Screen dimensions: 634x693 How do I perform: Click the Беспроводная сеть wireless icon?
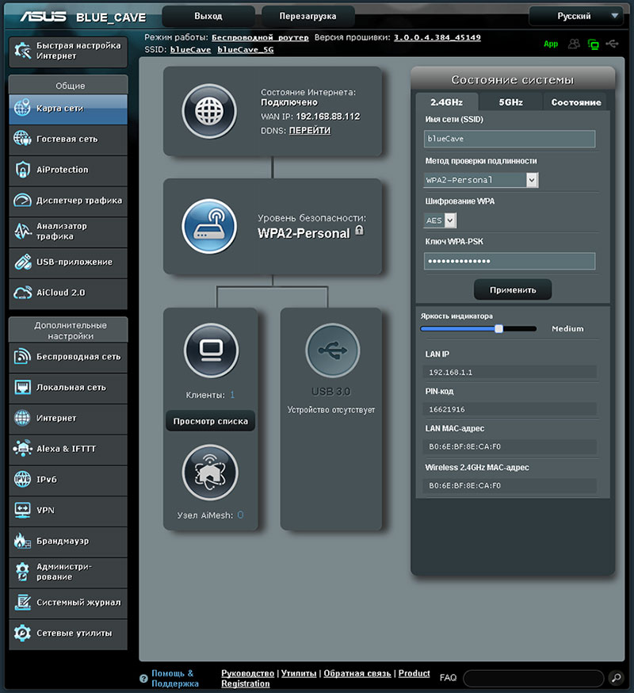click(x=22, y=357)
